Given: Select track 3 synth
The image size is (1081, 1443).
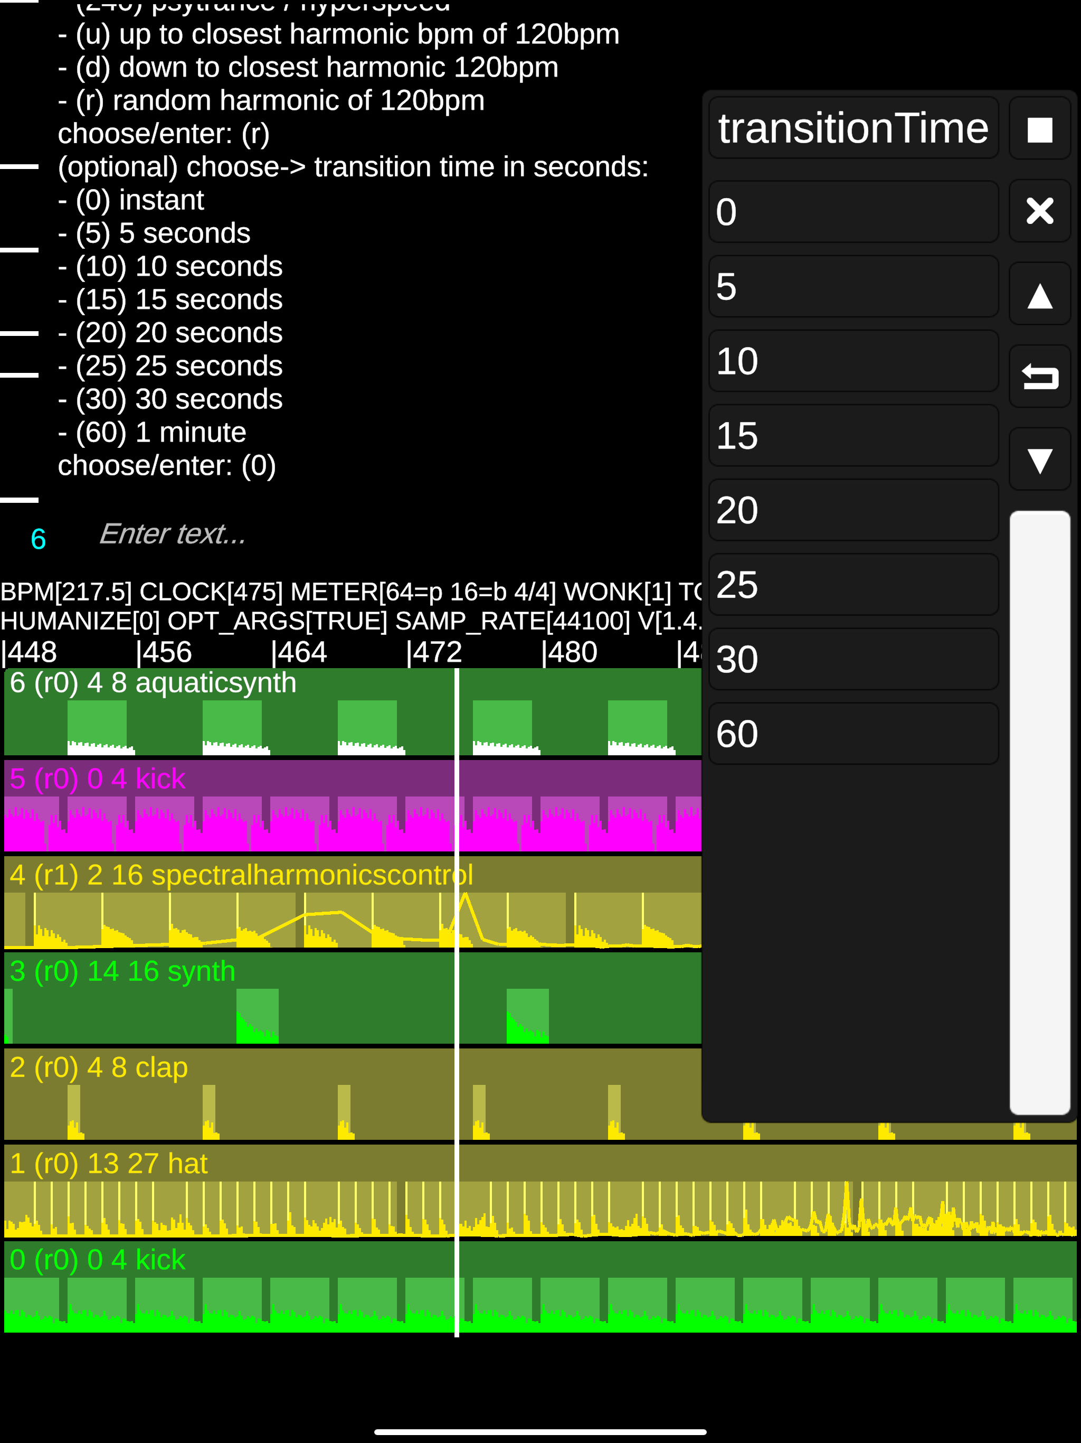Looking at the screenshot, I should pyautogui.click(x=352, y=998).
